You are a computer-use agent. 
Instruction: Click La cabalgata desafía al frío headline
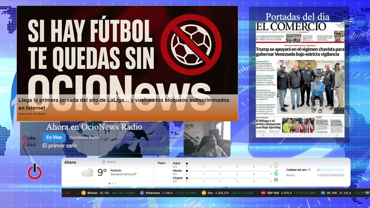coord(270,38)
